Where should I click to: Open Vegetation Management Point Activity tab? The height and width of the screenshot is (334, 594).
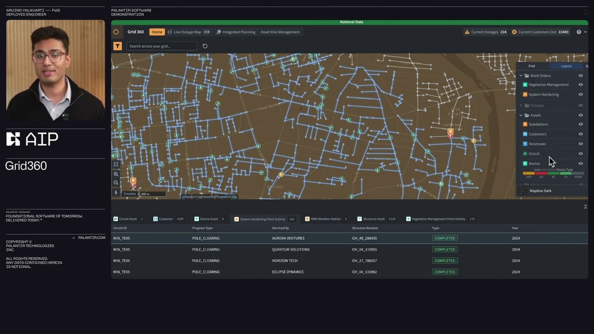pyautogui.click(x=440, y=219)
